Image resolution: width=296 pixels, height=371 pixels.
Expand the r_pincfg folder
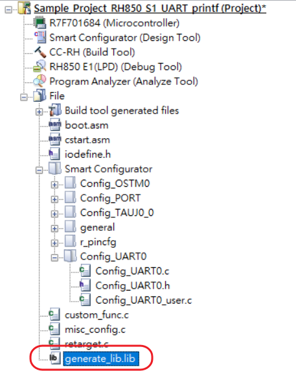click(54, 243)
